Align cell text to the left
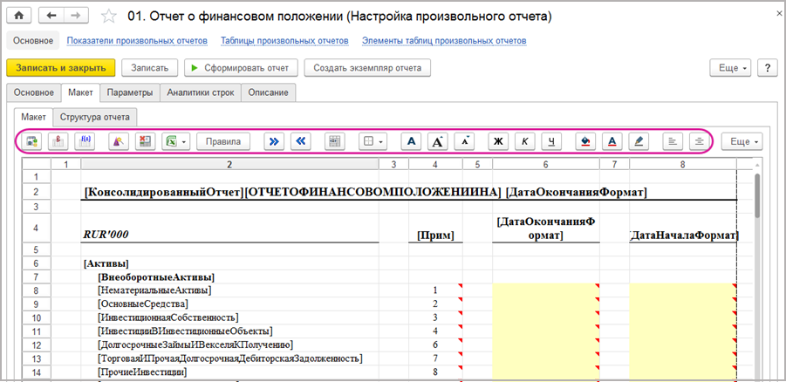 pyautogui.click(x=672, y=140)
